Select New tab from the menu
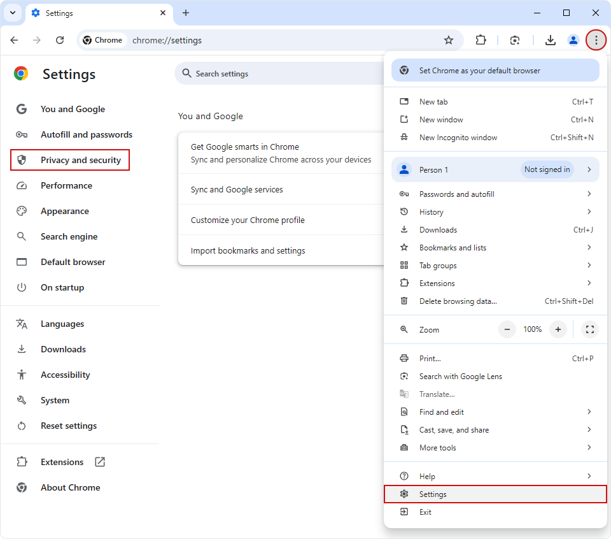The height and width of the screenshot is (539, 611). pyautogui.click(x=495, y=102)
